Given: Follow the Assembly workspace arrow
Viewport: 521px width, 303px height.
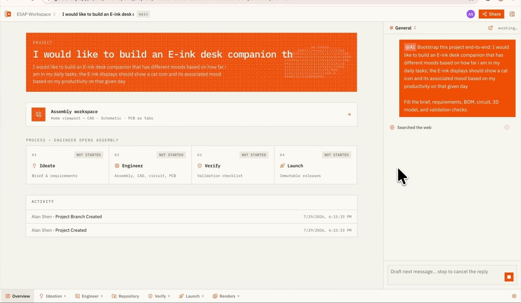Looking at the screenshot, I should click(349, 114).
